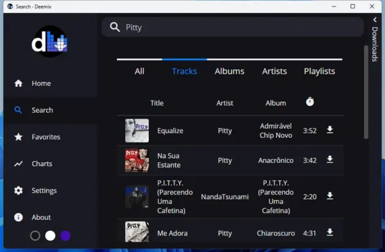Click the Na Sua Estante cover thumbnail
The width and height of the screenshot is (385, 252).
click(137, 160)
